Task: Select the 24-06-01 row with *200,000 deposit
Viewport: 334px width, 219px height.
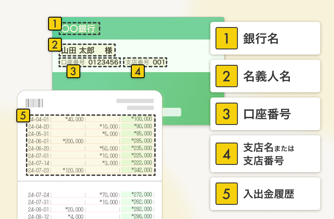Action: coord(90,140)
